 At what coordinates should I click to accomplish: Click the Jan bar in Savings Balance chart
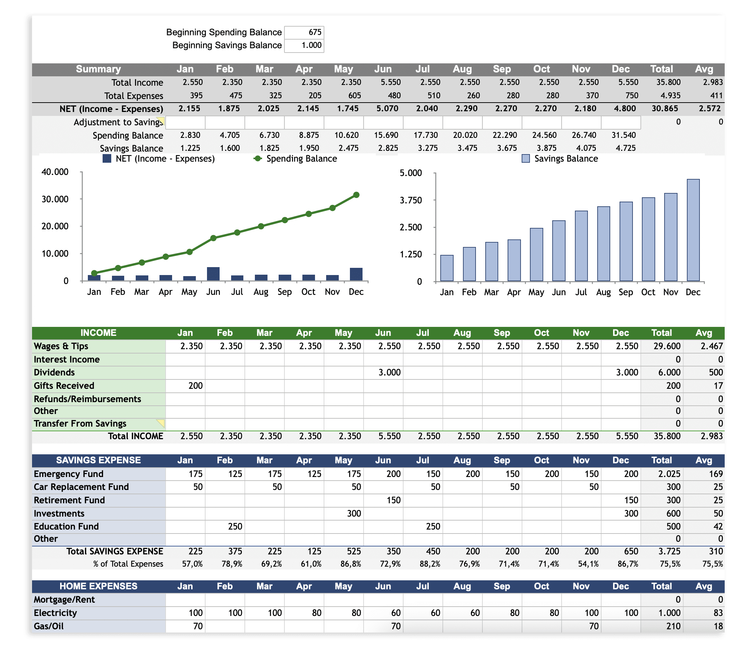tap(447, 268)
